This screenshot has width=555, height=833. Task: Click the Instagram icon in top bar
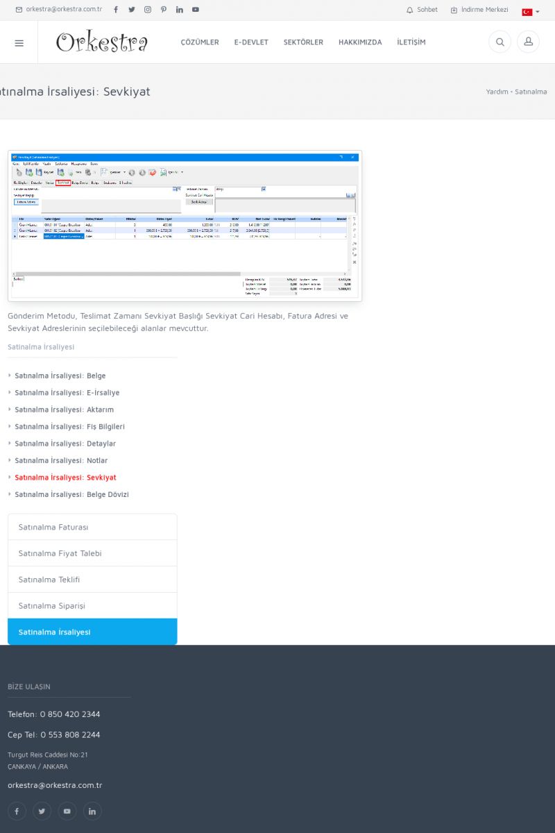click(x=148, y=10)
